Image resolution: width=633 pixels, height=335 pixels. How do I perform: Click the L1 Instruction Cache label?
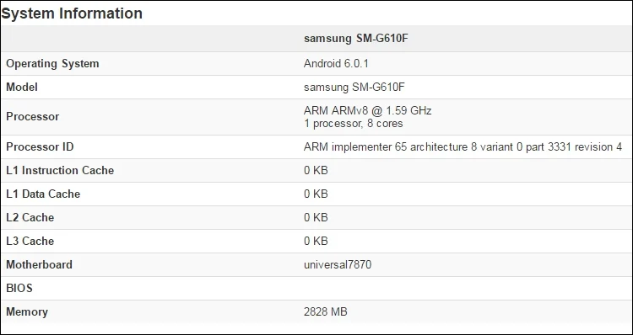[x=60, y=170]
